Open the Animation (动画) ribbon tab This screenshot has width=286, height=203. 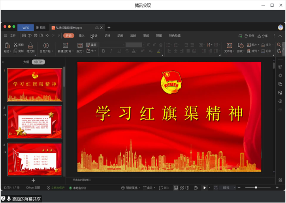(x=120, y=36)
